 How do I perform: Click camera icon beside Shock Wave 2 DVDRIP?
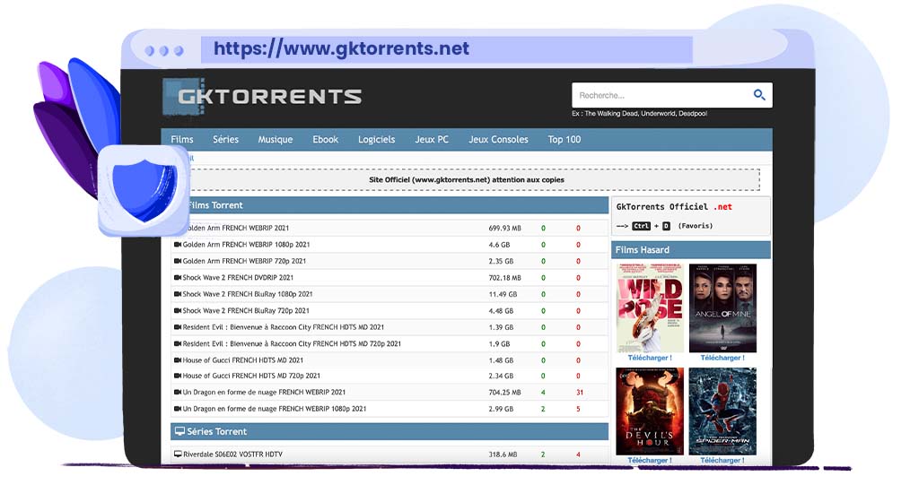pyautogui.click(x=178, y=278)
